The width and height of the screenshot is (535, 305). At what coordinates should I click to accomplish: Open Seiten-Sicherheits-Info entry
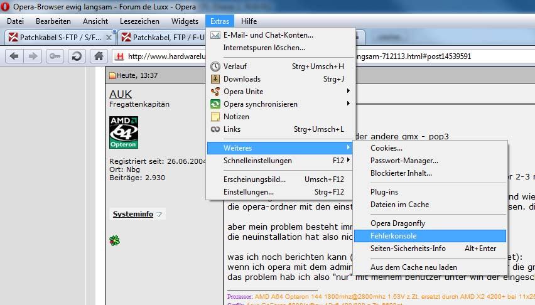click(430, 249)
